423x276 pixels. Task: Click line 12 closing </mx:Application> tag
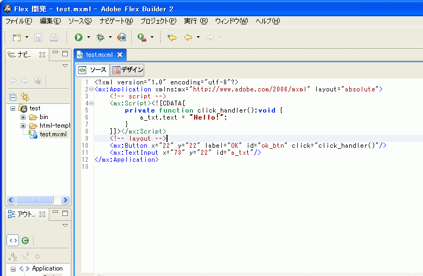tap(126, 160)
